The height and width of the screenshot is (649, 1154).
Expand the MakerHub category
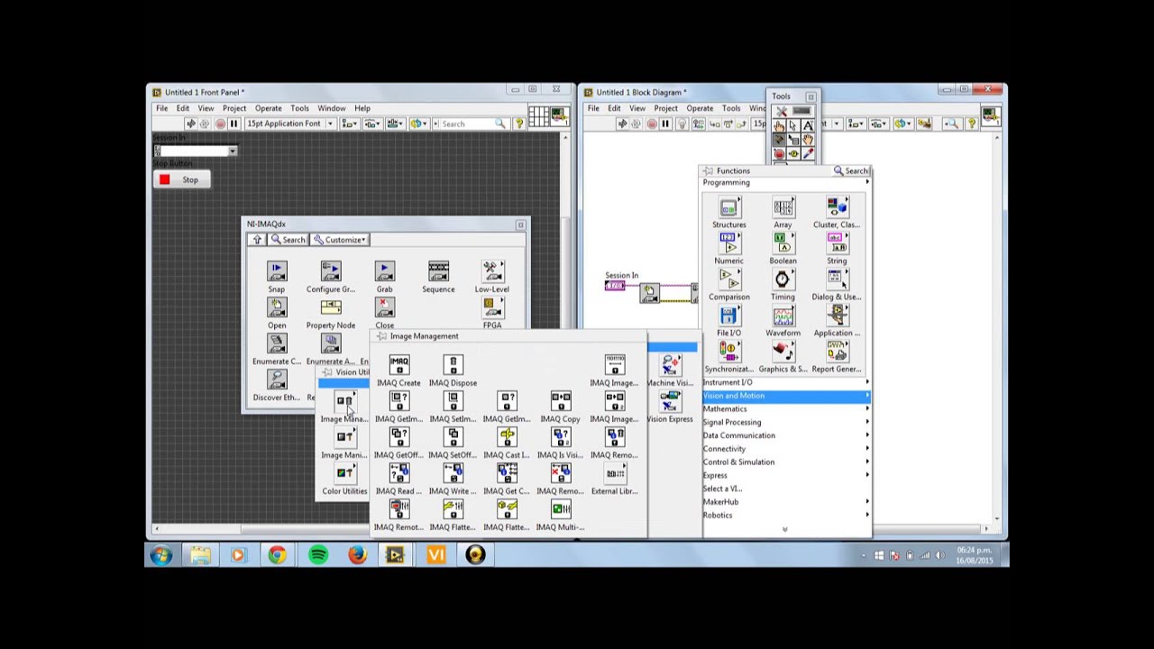pyautogui.click(x=785, y=501)
